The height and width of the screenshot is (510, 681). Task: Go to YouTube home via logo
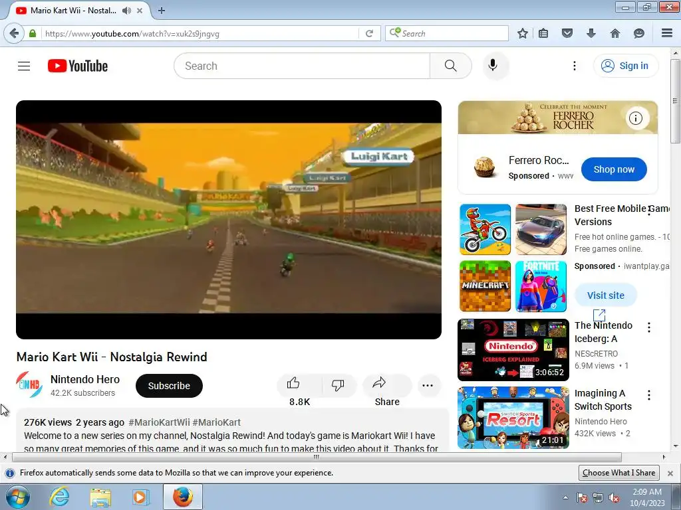coord(78,66)
